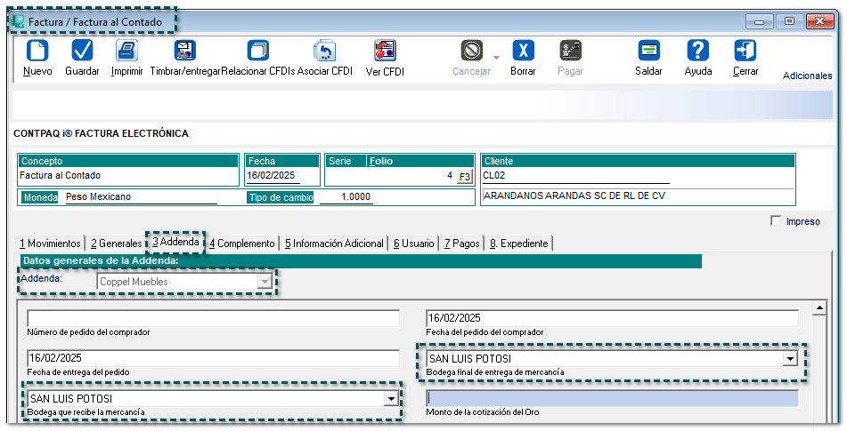Save invoice with Guardar icon
This screenshot has width=847, height=431.
(82, 51)
